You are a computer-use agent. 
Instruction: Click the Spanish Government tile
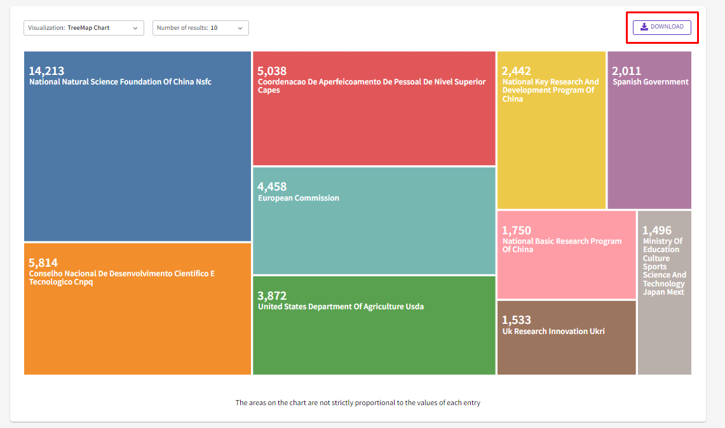click(x=649, y=130)
